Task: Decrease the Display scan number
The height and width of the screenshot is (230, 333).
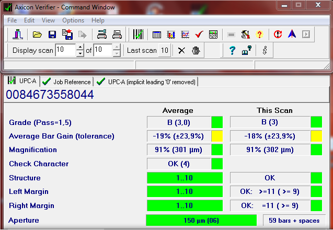Action: coord(80,53)
